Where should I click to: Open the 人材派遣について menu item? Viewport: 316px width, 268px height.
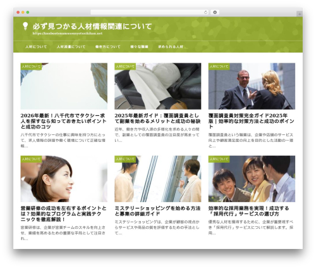click(x=71, y=47)
